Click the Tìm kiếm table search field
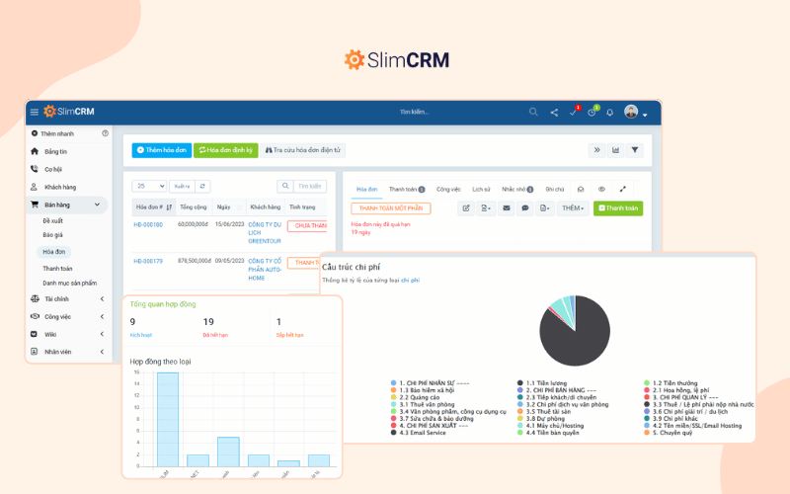 (310, 186)
